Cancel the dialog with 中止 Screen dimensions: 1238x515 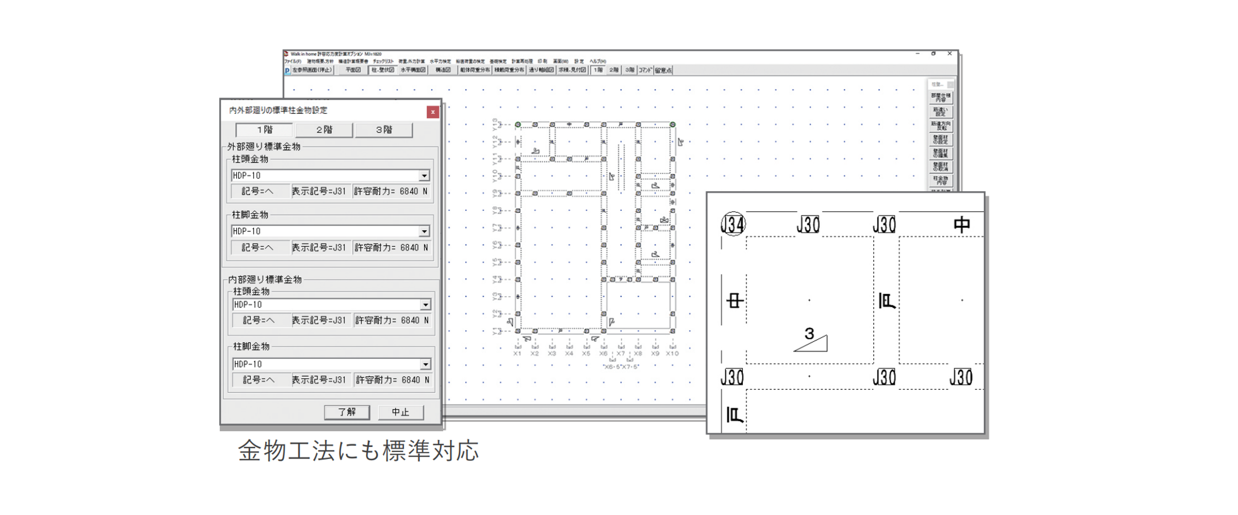(x=401, y=412)
